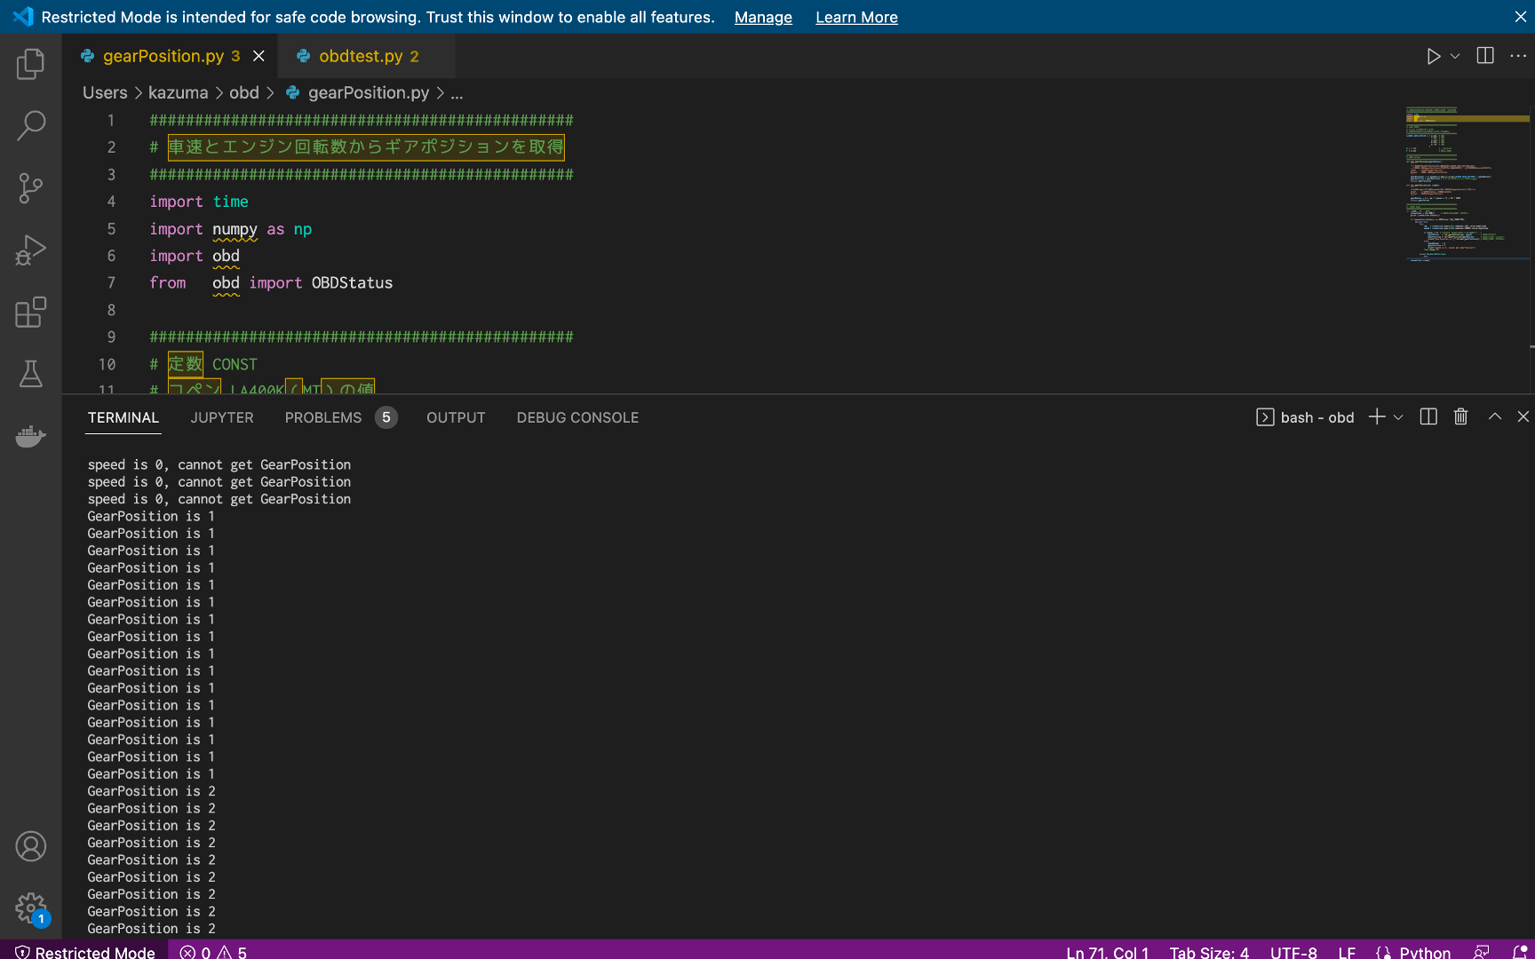
Task: Expand the run options dropdown arrow
Action: coord(1455,56)
